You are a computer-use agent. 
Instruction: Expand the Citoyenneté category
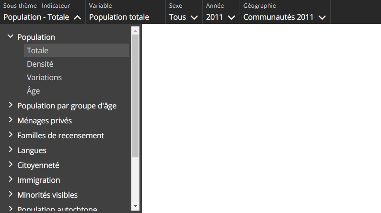[11, 165]
